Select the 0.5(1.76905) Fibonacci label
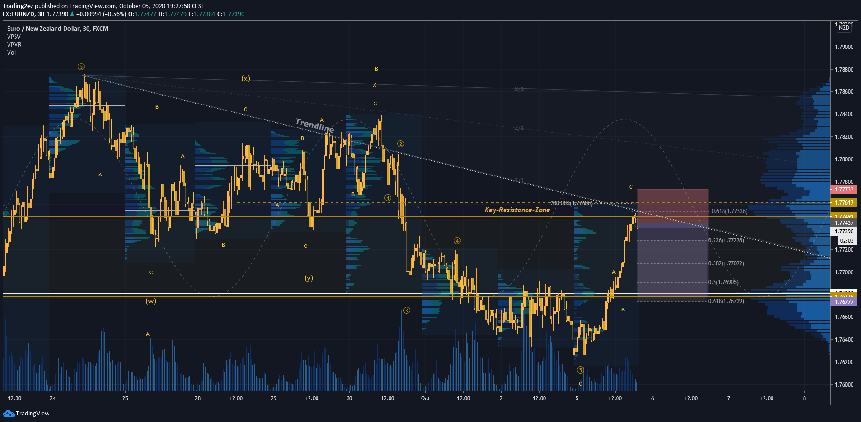The height and width of the screenshot is (422, 861). 723,282
